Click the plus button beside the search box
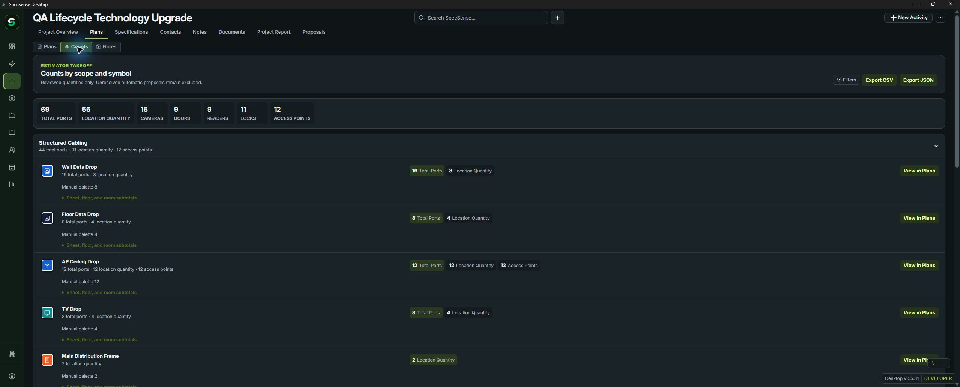 point(557,18)
